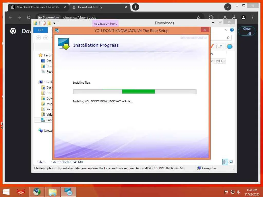Click the envelope-like icon in Explorer ribbon

click(219, 46)
